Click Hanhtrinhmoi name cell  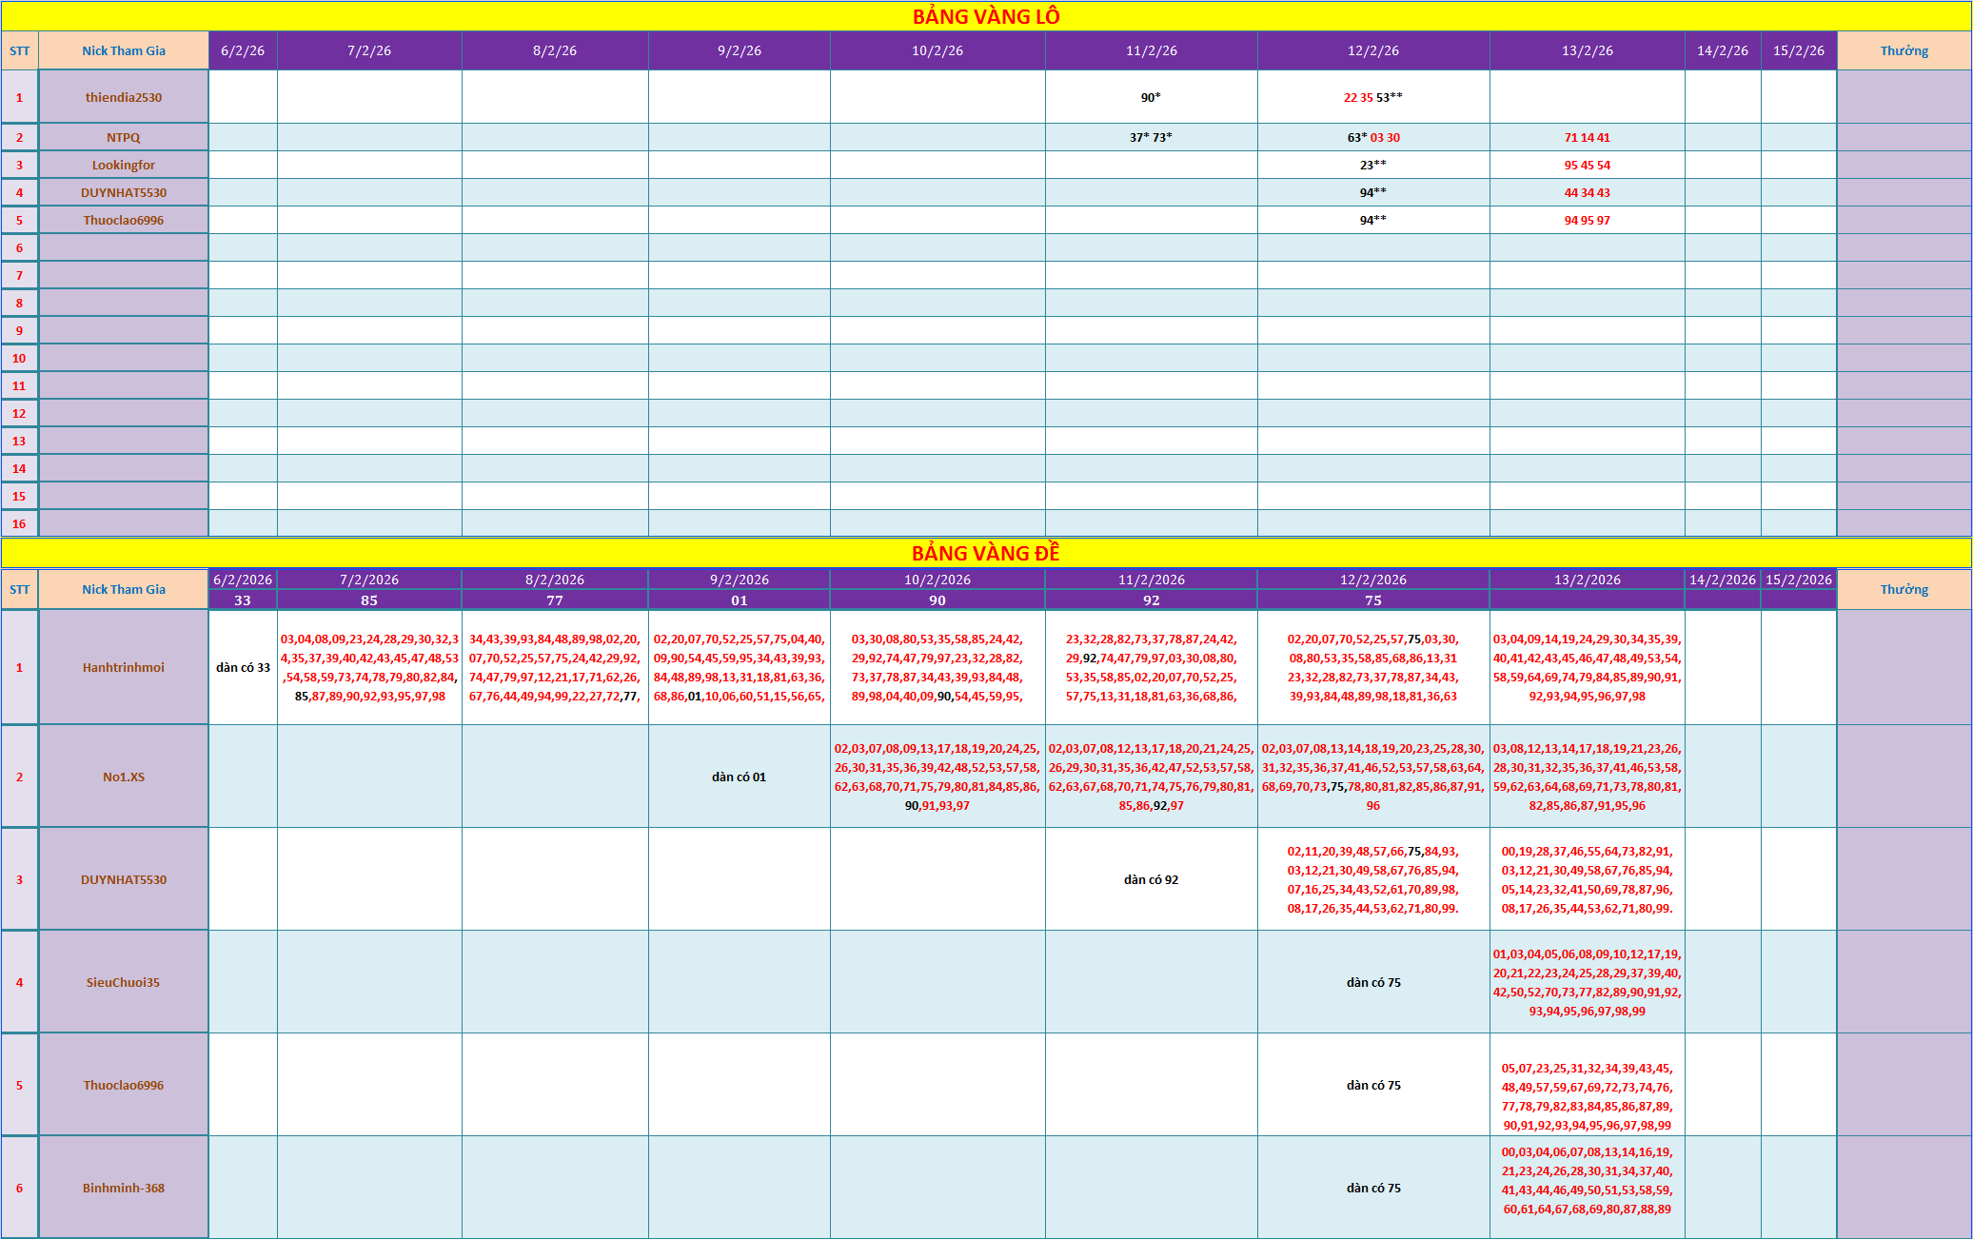pyautogui.click(x=124, y=667)
